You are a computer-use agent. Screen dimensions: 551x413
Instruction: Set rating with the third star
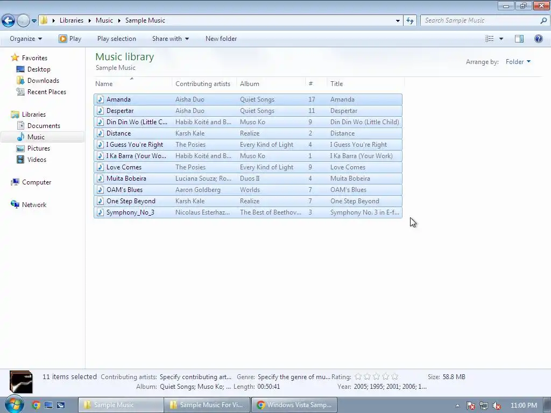tap(376, 376)
